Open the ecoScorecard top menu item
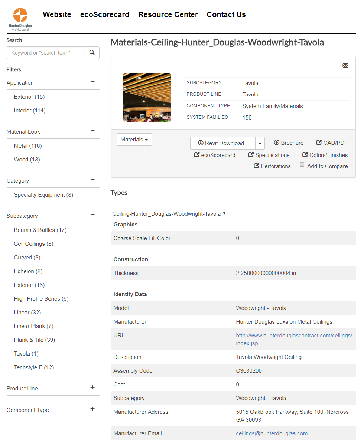The image size is (364, 445). pos(105,14)
